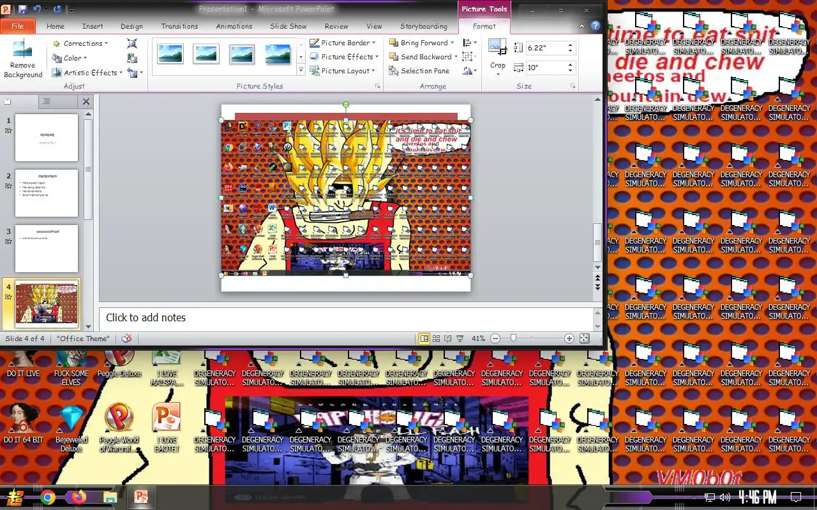Open Bejeweled Deluxe desktop icon
The height and width of the screenshot is (510, 817).
click(71, 428)
